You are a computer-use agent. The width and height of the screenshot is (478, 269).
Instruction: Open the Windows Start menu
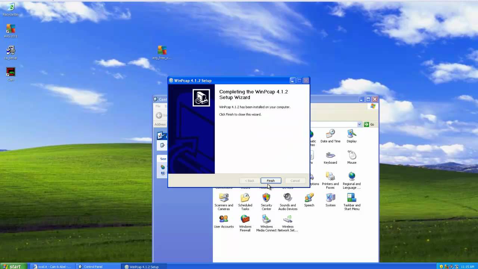tap(13, 266)
